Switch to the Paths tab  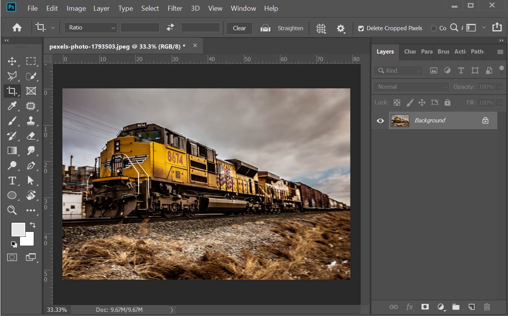(477, 52)
